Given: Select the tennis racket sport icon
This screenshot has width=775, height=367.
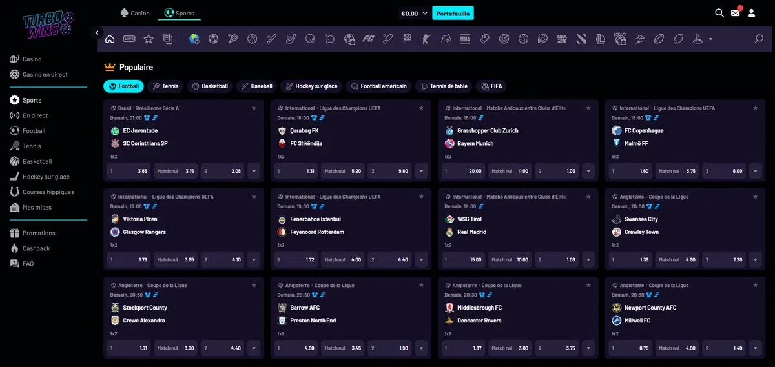Looking at the screenshot, I should pyautogui.click(x=233, y=39).
